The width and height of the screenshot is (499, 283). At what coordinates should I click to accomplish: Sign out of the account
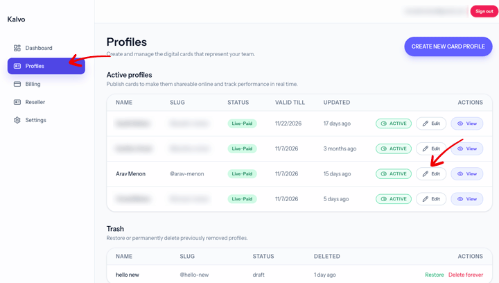coord(484,11)
